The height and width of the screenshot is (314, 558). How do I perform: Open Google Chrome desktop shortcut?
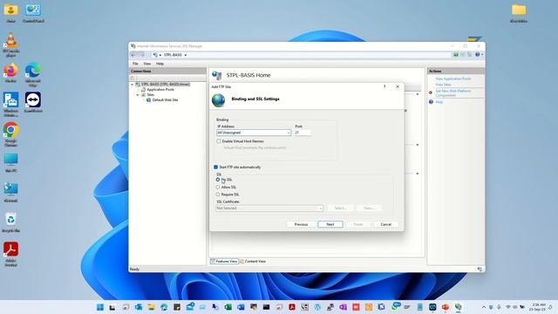coord(10,134)
